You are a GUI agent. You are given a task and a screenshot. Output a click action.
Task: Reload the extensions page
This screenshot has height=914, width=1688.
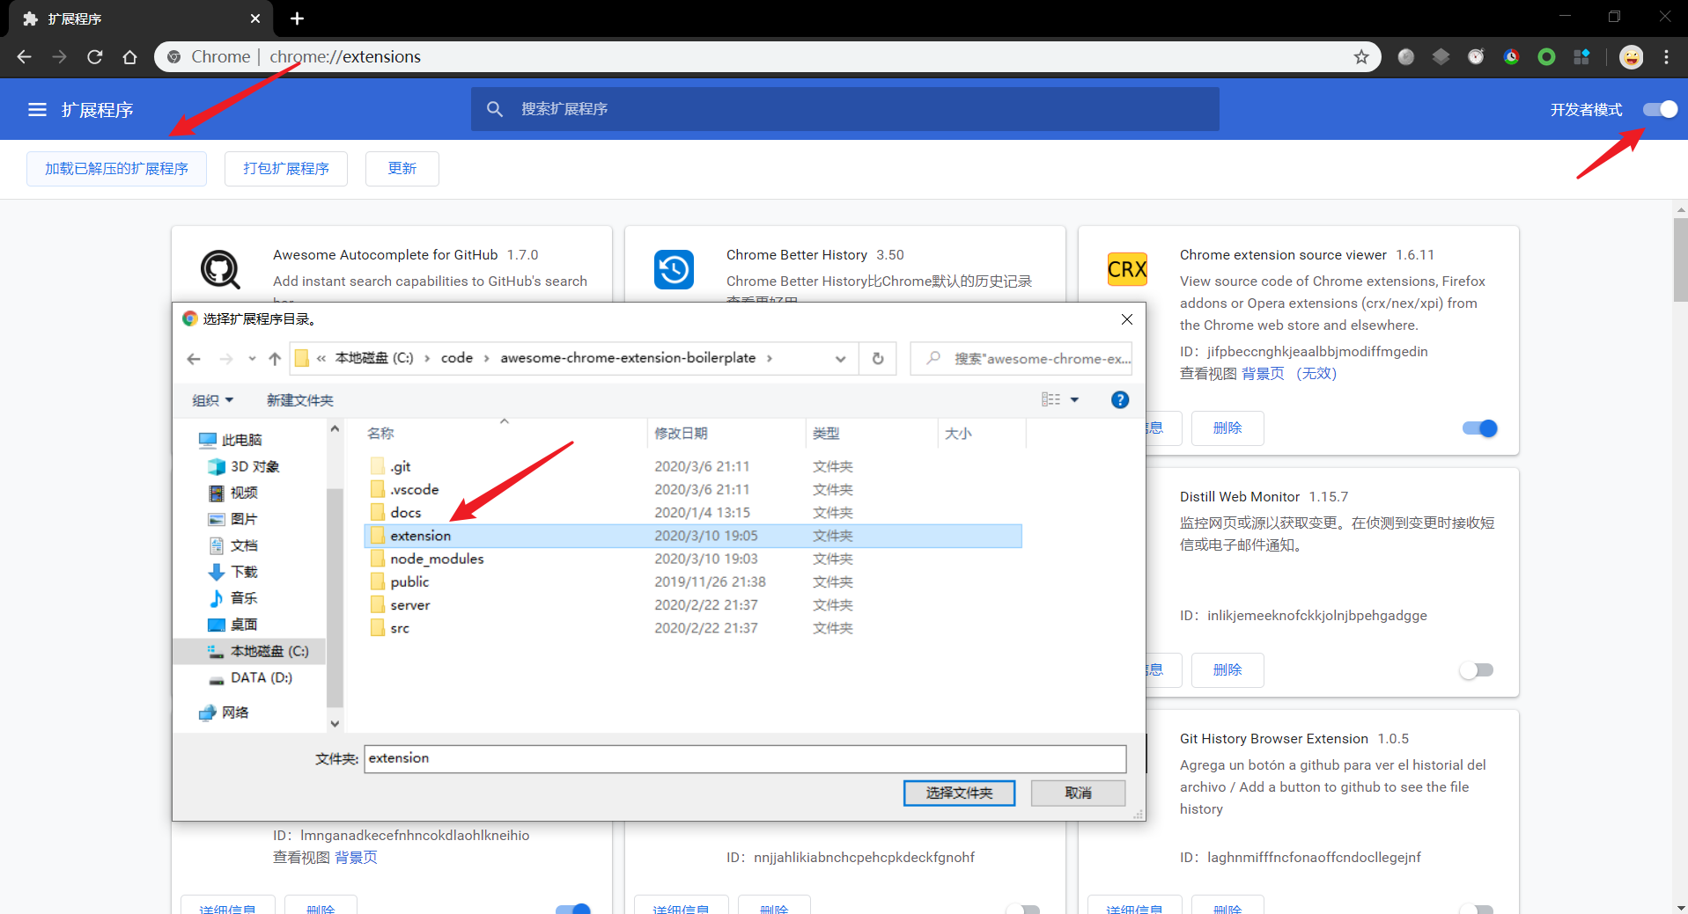pyautogui.click(x=95, y=57)
